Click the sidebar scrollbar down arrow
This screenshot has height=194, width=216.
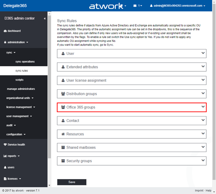pyautogui.click(x=49, y=185)
